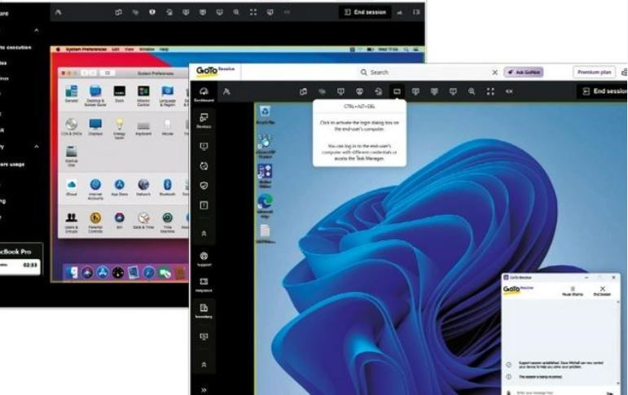This screenshot has height=395, width=628.
Task: Open Users & Groups preferences
Action: (x=72, y=222)
